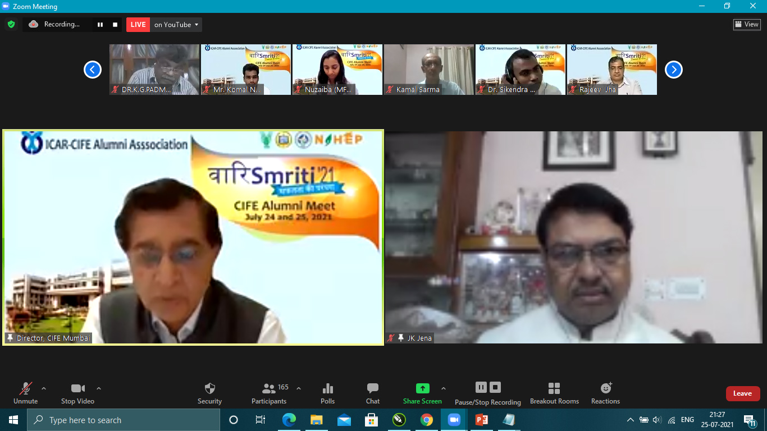Open the View layout menu

click(x=746, y=24)
